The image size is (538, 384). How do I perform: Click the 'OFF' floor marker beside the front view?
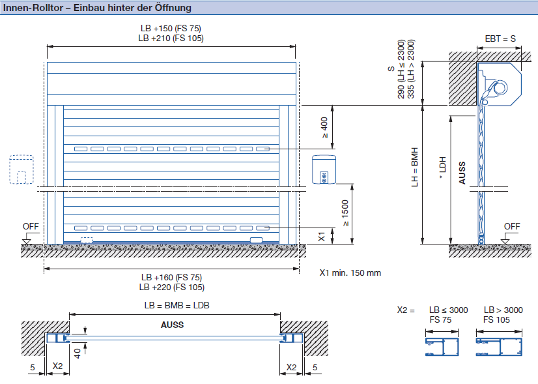pyautogui.click(x=31, y=227)
